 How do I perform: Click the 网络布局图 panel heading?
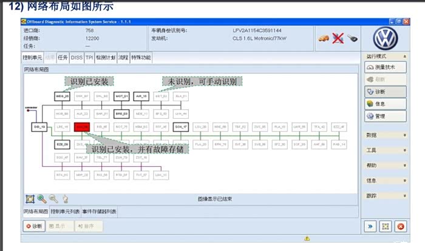(36, 70)
